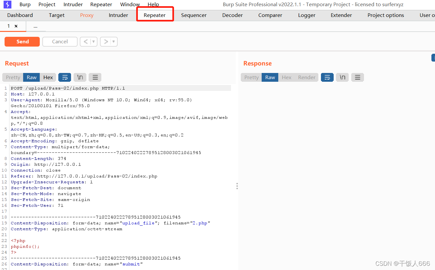This screenshot has width=435, height=270.
Task: Click the name="submit" form-data line
Action: pos(77,264)
